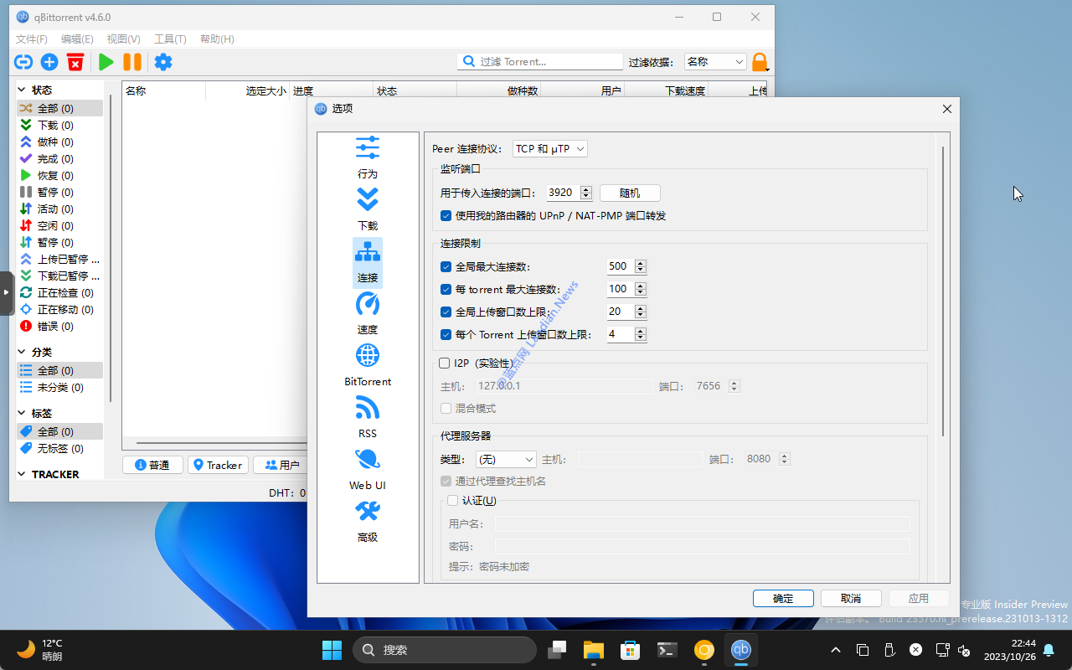Switch to the Tracker tab
The image size is (1072, 670).
[x=218, y=465]
